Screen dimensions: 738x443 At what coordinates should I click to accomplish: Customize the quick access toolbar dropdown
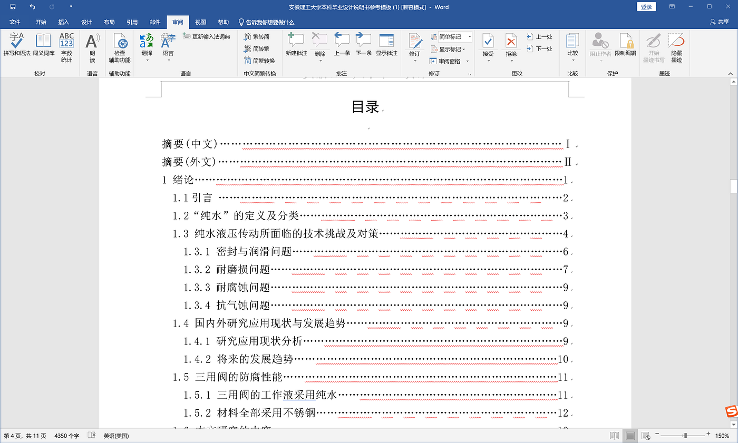(71, 7)
